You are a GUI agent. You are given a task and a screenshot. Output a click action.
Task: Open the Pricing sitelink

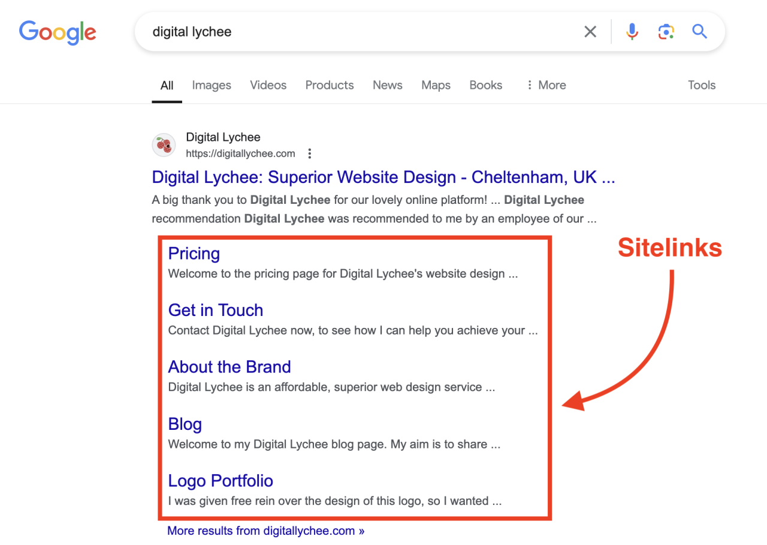(194, 253)
